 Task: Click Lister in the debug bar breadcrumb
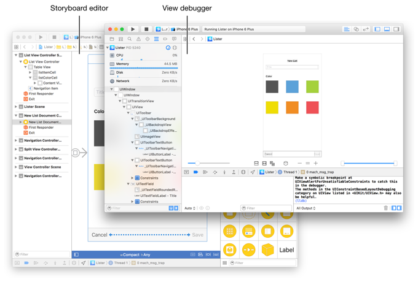pos(267,172)
